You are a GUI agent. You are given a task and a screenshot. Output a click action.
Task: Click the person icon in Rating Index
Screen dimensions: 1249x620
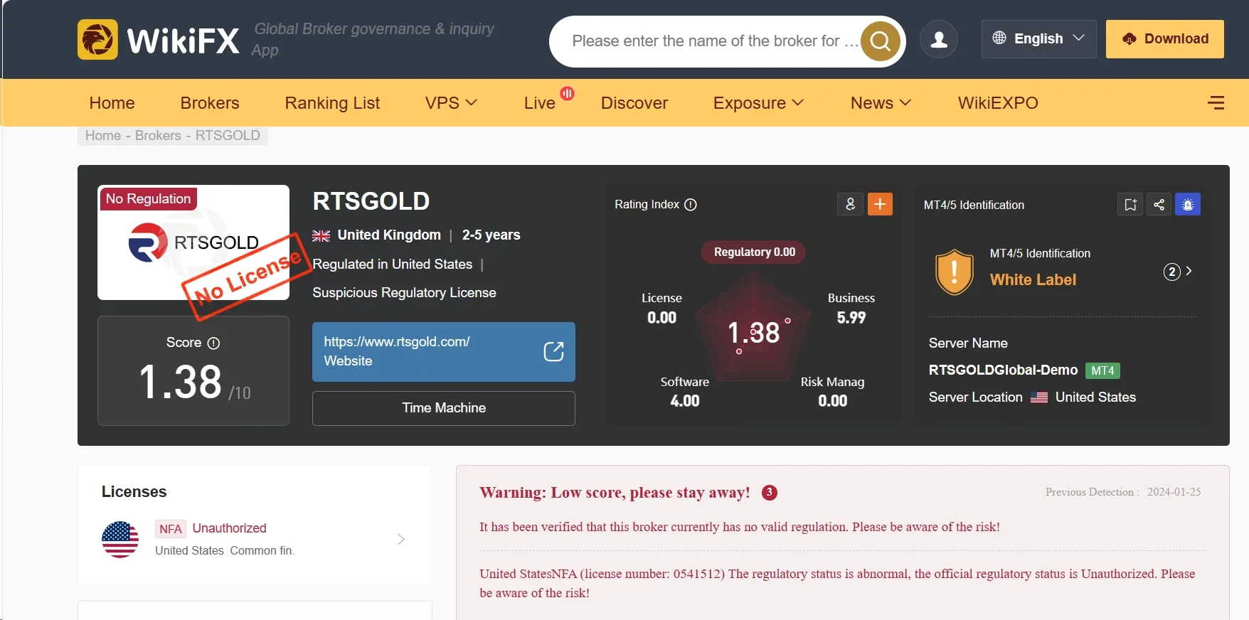(x=850, y=204)
